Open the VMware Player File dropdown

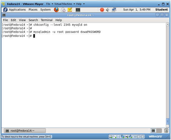50,4
